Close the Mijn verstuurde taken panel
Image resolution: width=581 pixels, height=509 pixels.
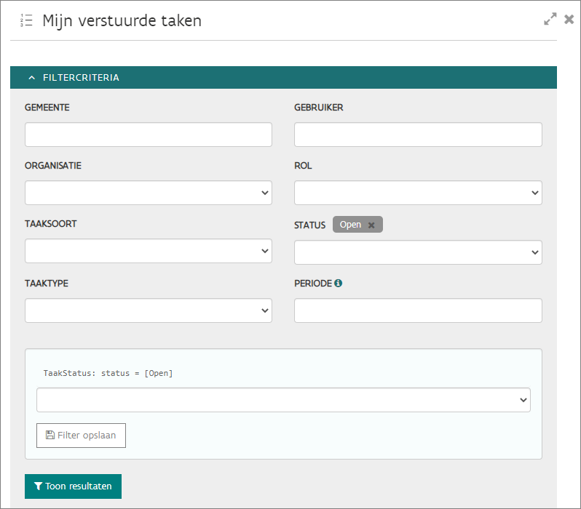(569, 20)
